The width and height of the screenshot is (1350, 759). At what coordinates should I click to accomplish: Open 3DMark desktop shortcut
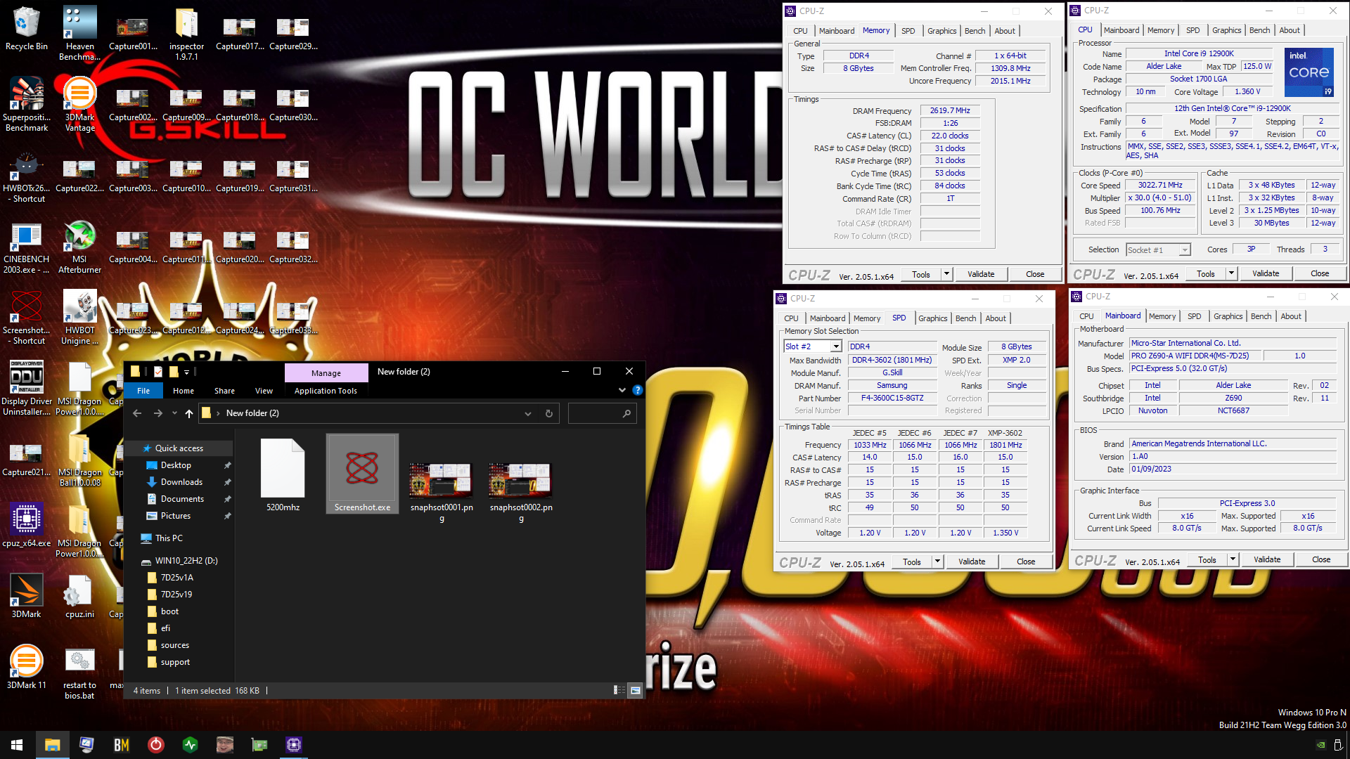[x=26, y=595]
